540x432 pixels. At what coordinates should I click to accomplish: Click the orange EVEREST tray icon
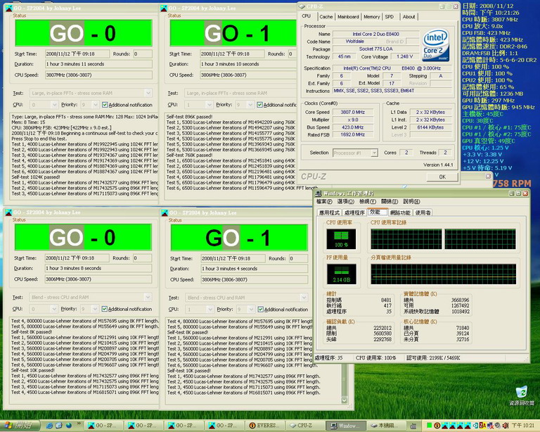tap(437, 426)
